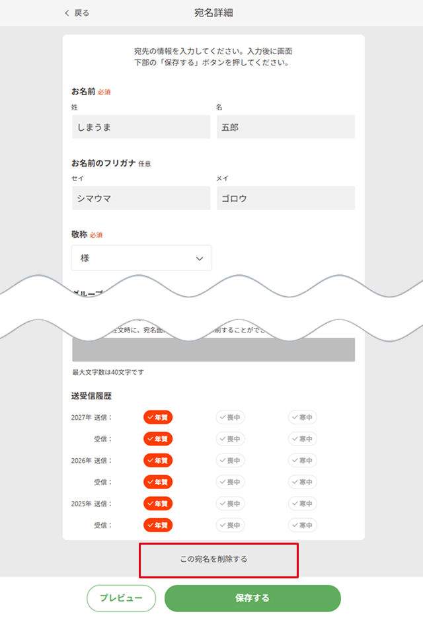Toggle 喪中 for 2027年 受信

coord(230,439)
